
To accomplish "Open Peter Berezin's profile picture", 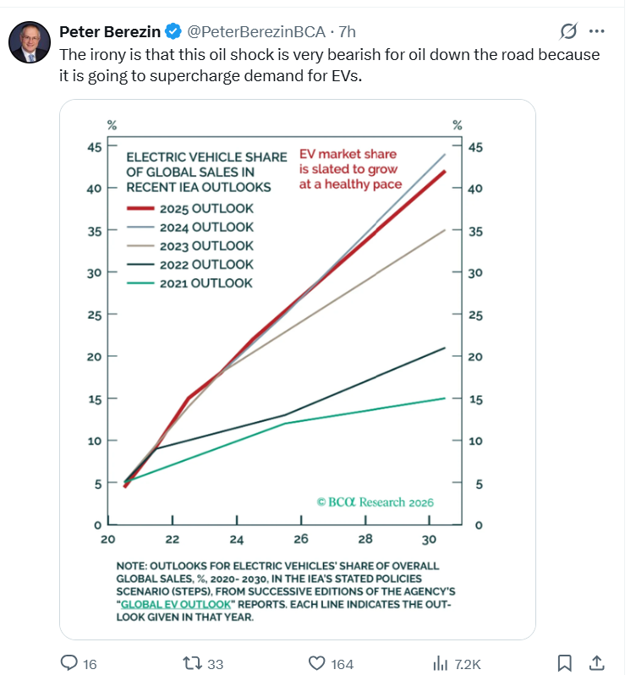I will tap(29, 42).
